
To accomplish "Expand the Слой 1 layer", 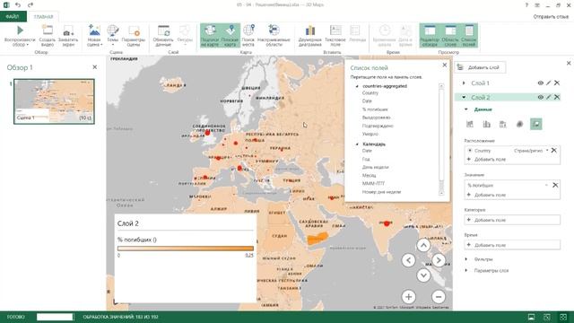I will [x=464, y=83].
